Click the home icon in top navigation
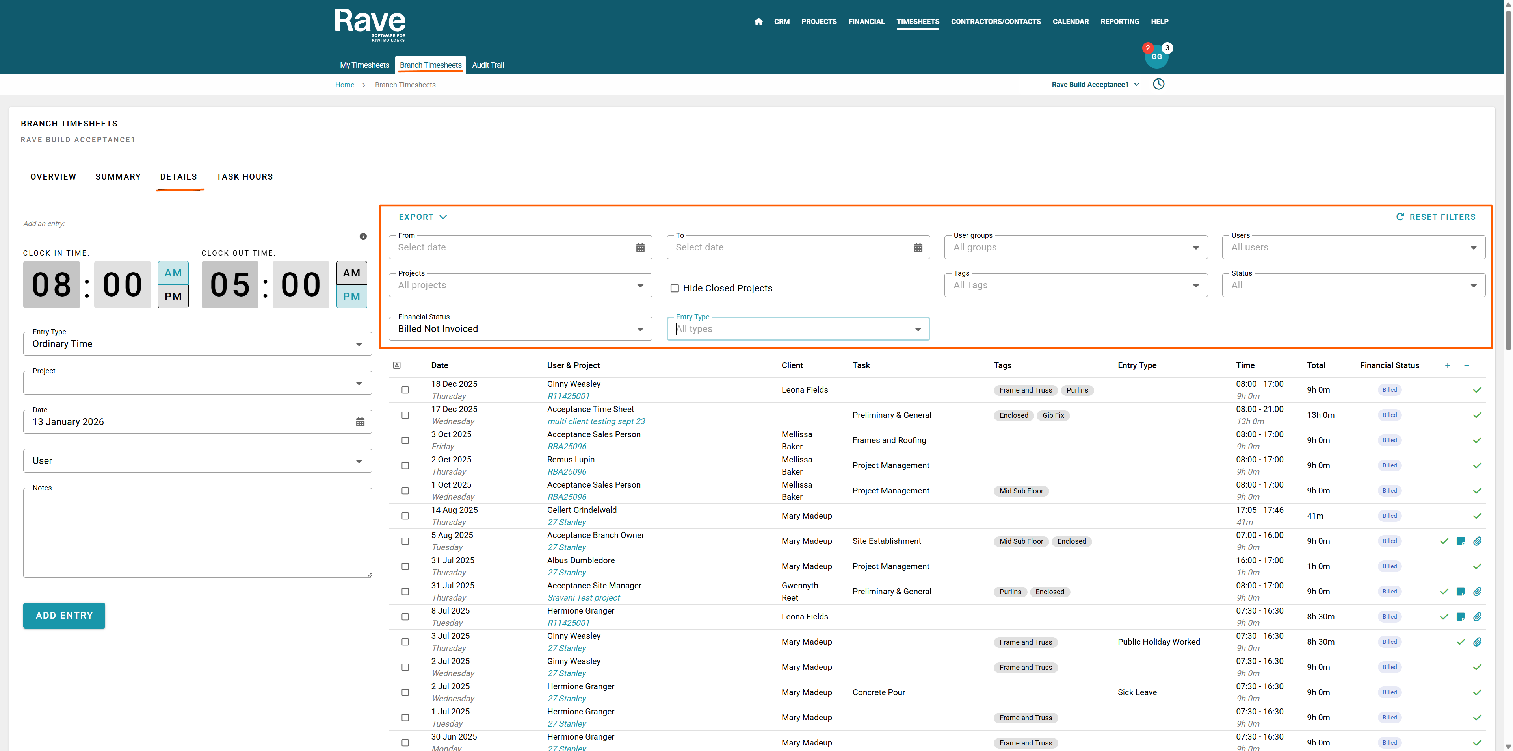 pyautogui.click(x=758, y=22)
